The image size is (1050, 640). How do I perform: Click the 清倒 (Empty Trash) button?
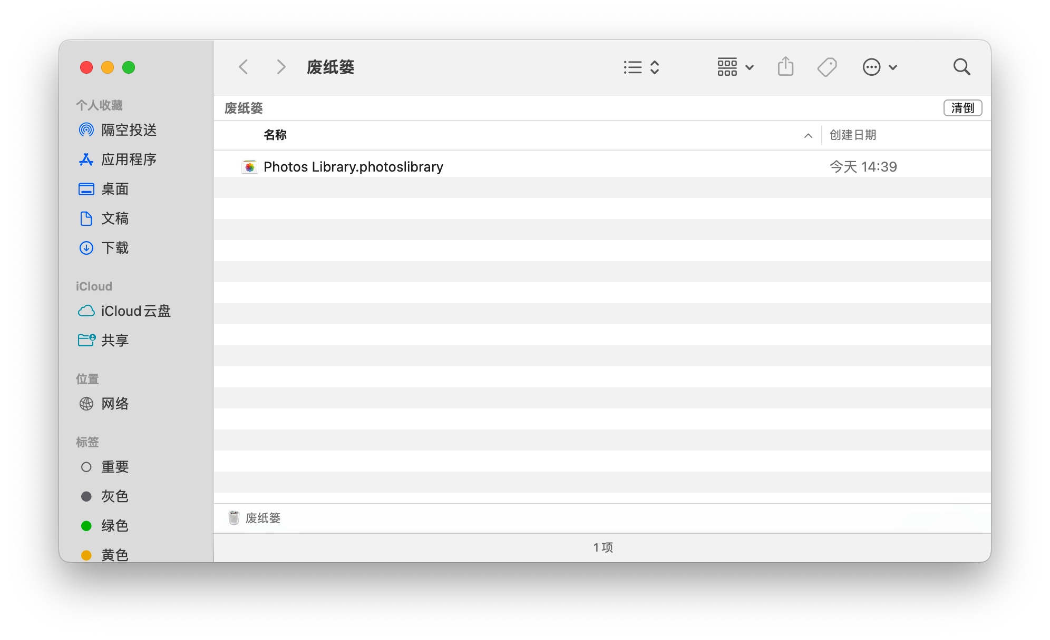(x=962, y=108)
